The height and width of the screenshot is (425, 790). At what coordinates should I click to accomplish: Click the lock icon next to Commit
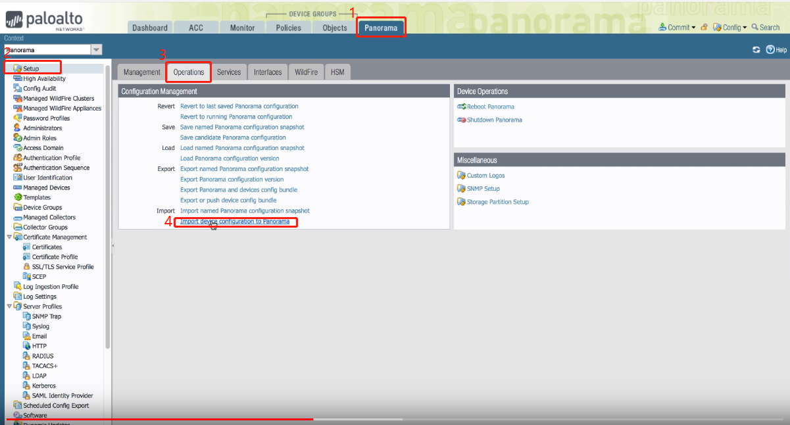tap(704, 28)
